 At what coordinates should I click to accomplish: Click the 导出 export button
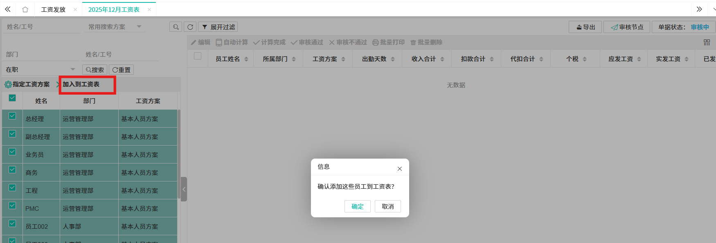585,27
